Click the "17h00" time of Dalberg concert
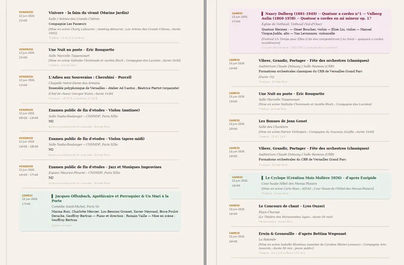 click(x=236, y=21)
